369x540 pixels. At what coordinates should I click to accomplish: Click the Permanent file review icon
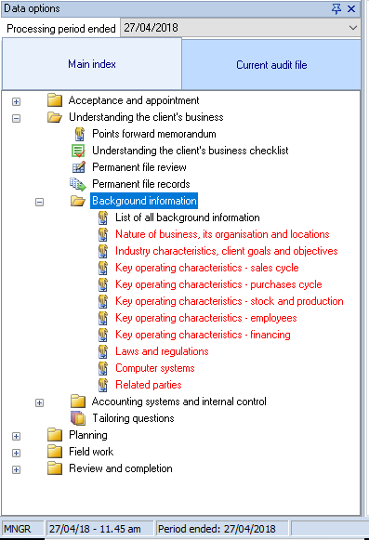(79, 167)
